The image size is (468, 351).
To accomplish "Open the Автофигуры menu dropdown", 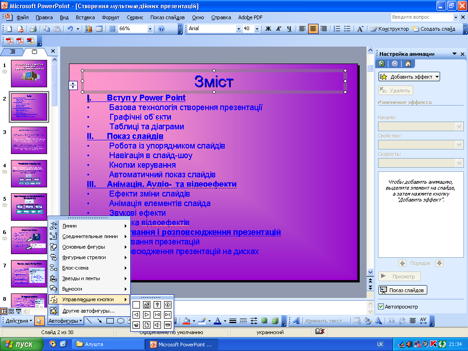I will (65, 321).
